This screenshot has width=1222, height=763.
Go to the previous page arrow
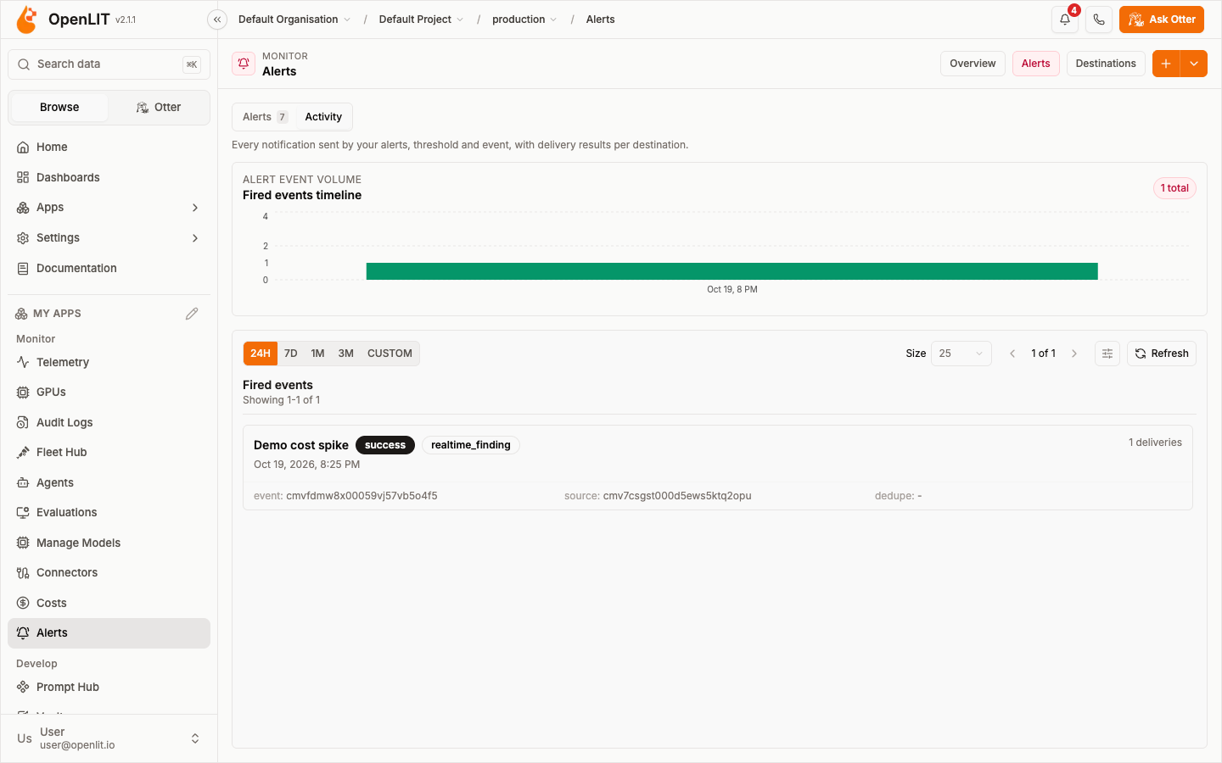(x=1012, y=354)
